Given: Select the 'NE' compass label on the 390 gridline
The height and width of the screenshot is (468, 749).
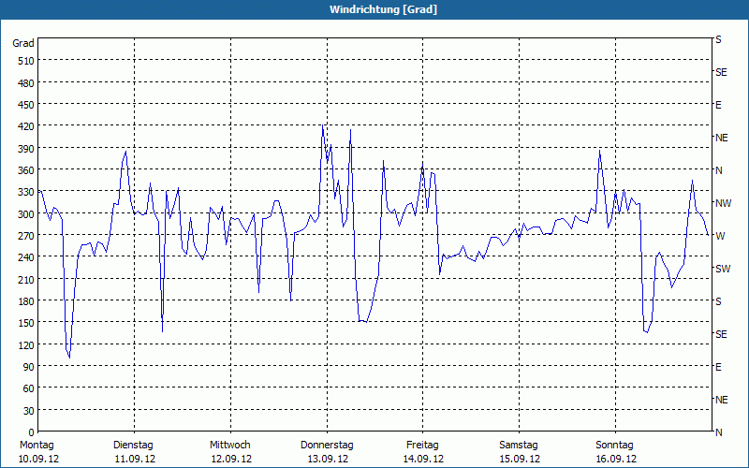Looking at the screenshot, I should (x=721, y=138).
